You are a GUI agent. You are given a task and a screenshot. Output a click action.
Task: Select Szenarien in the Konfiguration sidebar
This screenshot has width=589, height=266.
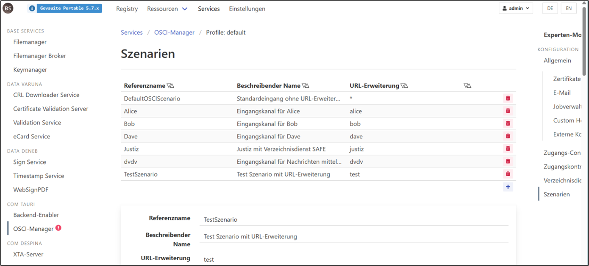[x=557, y=194]
